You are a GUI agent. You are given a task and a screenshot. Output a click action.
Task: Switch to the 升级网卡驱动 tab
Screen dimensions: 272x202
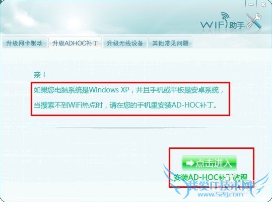25,43
